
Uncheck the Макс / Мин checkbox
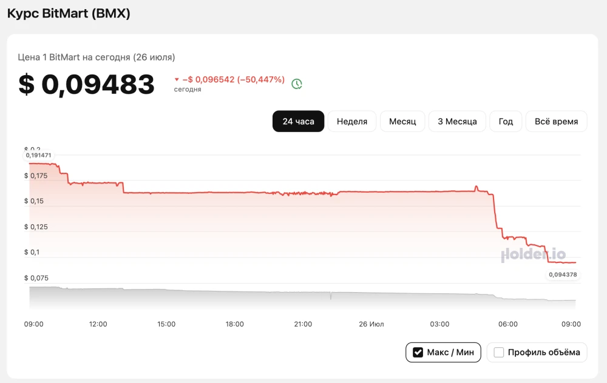click(x=418, y=353)
